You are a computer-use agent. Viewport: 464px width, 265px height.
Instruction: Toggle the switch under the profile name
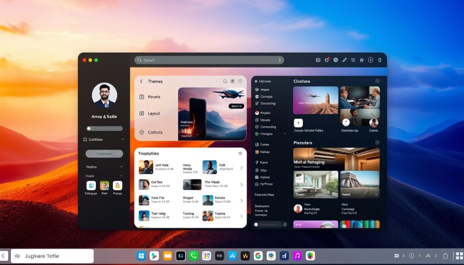(x=104, y=129)
